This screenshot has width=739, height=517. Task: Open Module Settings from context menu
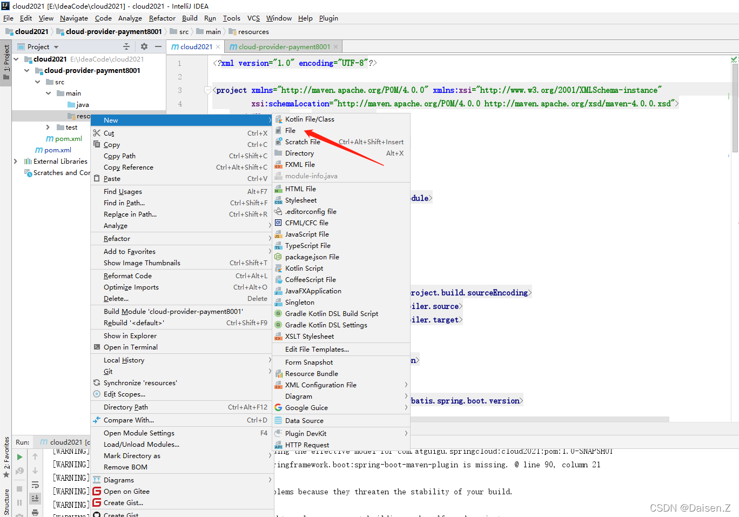pyautogui.click(x=182, y=433)
